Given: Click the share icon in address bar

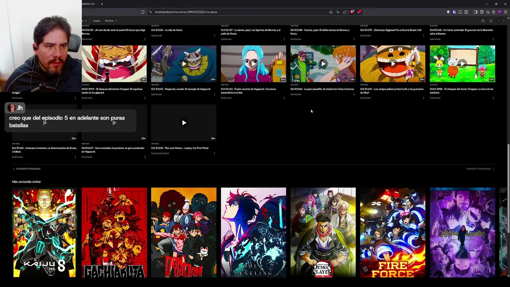Looking at the screenshot, I should pos(345,12).
